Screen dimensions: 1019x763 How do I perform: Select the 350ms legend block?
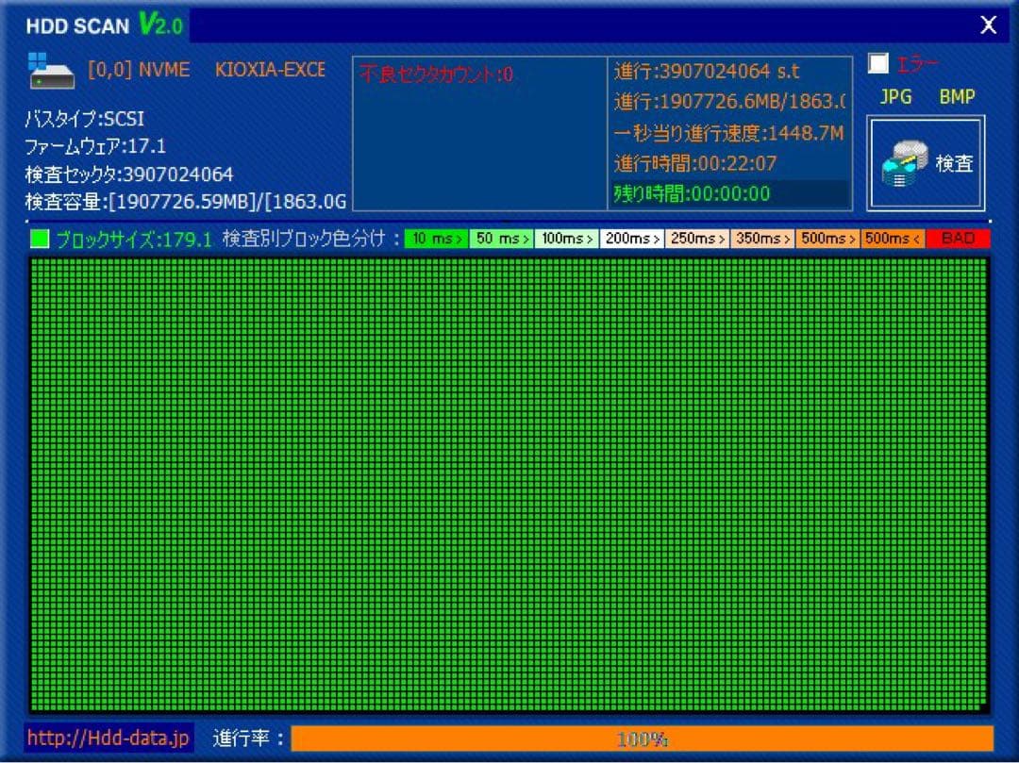(762, 239)
